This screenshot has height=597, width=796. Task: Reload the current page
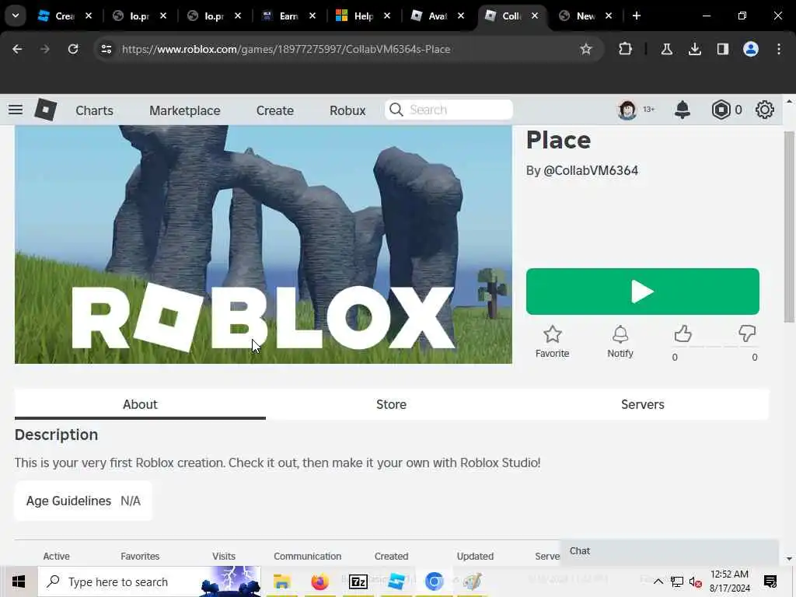tap(73, 49)
